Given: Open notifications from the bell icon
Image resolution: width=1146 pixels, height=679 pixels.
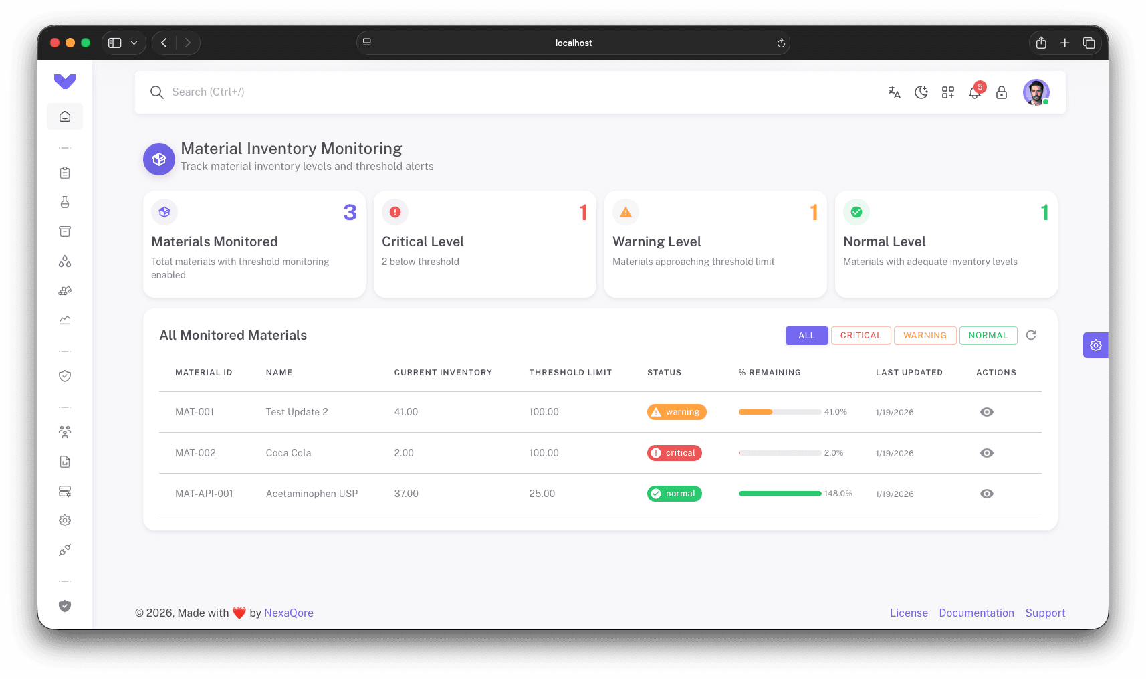Looking at the screenshot, I should 975,92.
